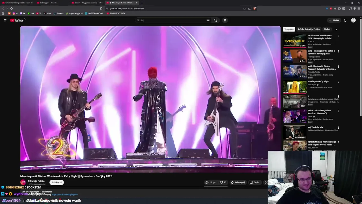Click the search magnifier button

(215, 20)
